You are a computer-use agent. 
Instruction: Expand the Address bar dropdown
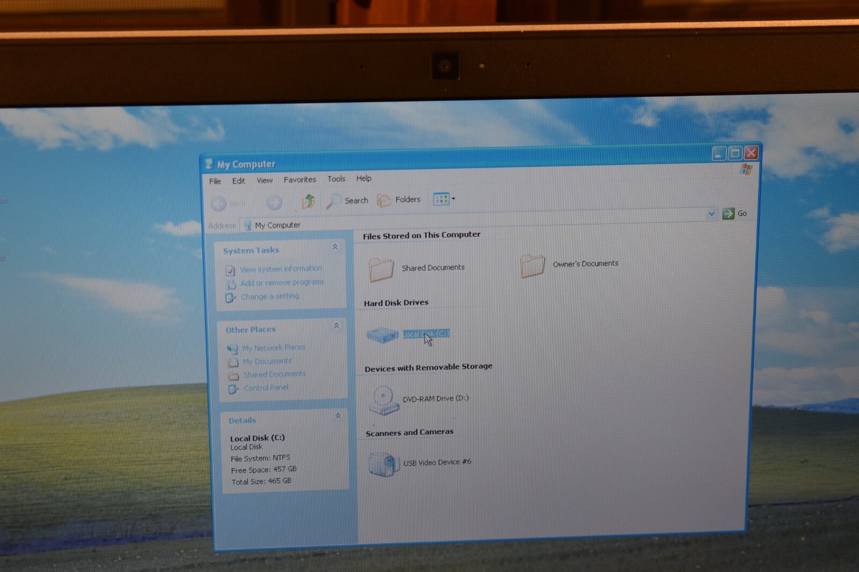coord(711,214)
